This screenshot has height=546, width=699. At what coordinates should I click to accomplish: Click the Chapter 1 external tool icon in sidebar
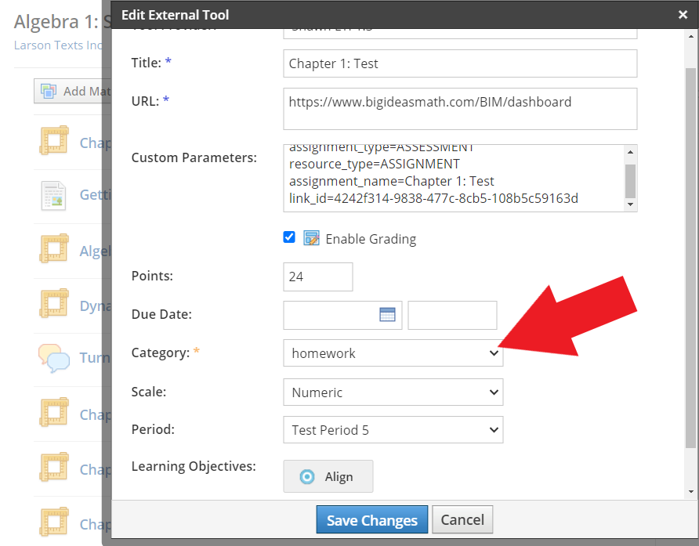coord(53,142)
